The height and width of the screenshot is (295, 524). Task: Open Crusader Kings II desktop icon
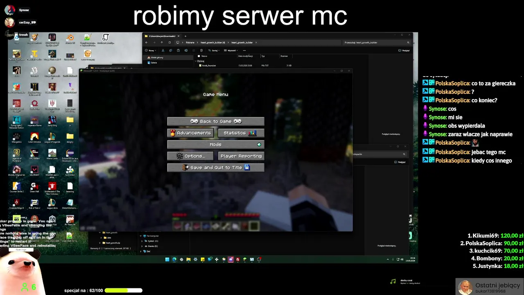(x=17, y=203)
